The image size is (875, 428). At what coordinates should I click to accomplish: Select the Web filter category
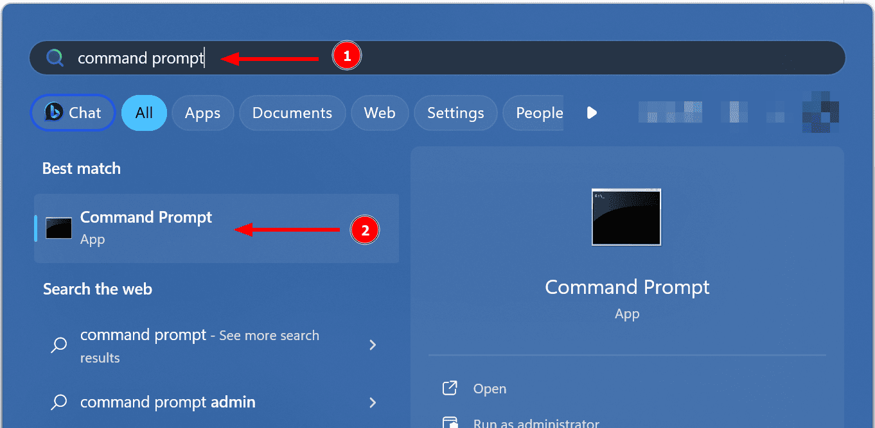point(380,113)
